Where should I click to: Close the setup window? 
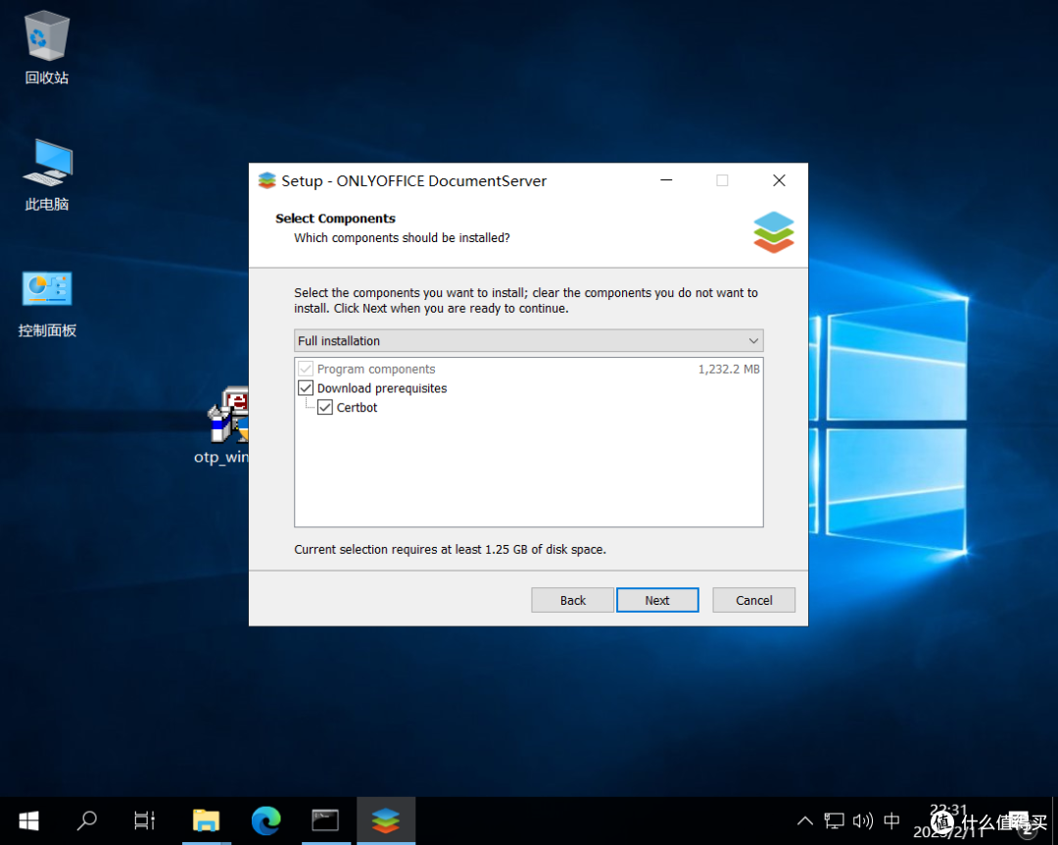[779, 180]
